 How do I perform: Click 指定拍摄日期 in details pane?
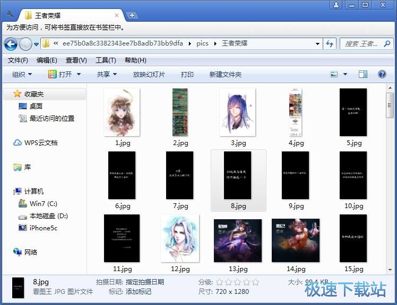click(145, 282)
